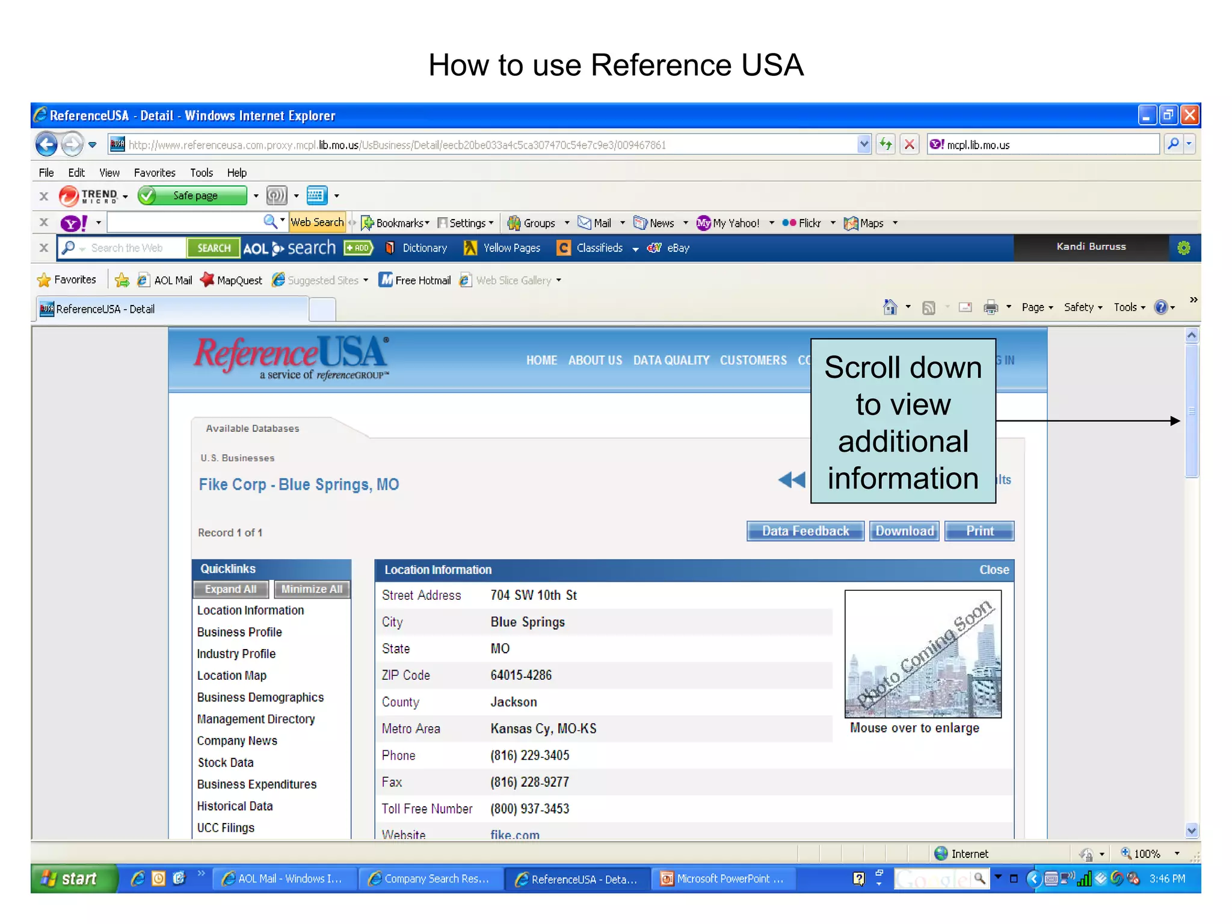Close the Location Information panel

(x=994, y=570)
